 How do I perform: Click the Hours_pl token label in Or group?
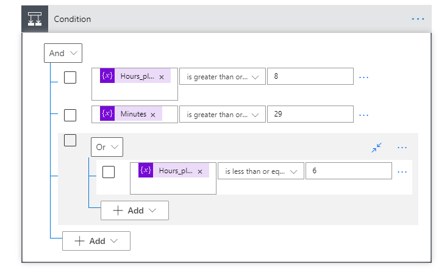(x=176, y=171)
